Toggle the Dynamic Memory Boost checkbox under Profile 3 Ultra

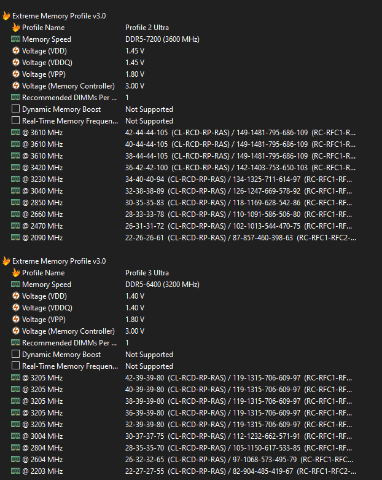coord(15,354)
